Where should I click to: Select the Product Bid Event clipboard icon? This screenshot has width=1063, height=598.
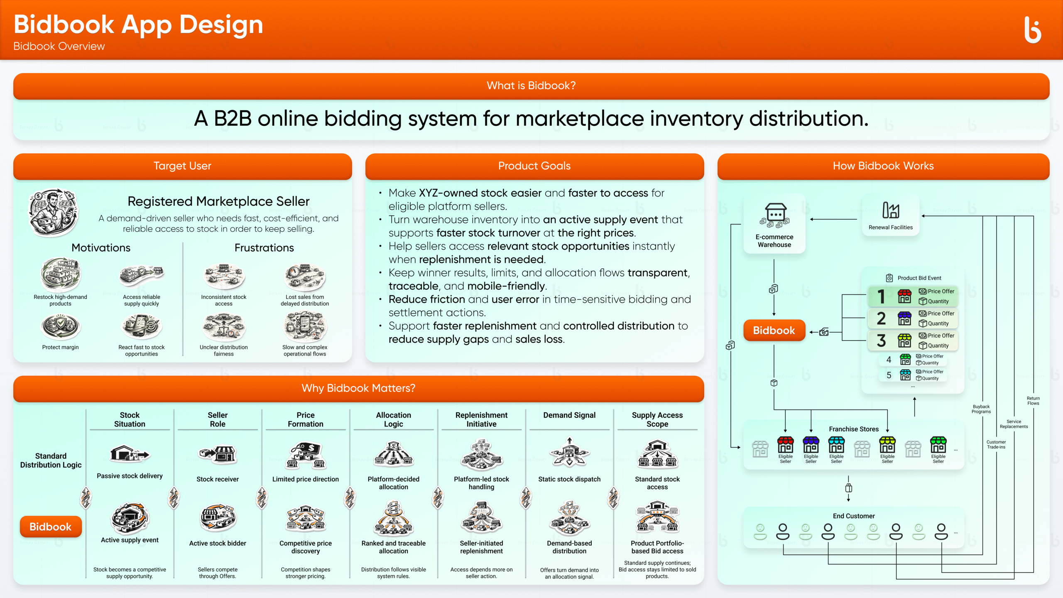pos(889,278)
